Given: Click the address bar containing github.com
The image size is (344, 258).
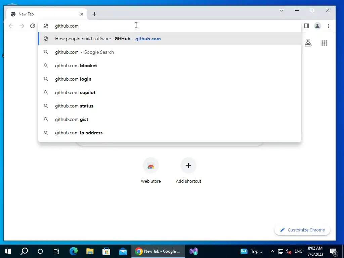Looking at the screenshot, I should [x=170, y=26].
